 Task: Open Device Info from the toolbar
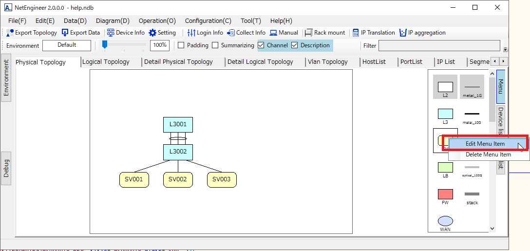point(111,33)
